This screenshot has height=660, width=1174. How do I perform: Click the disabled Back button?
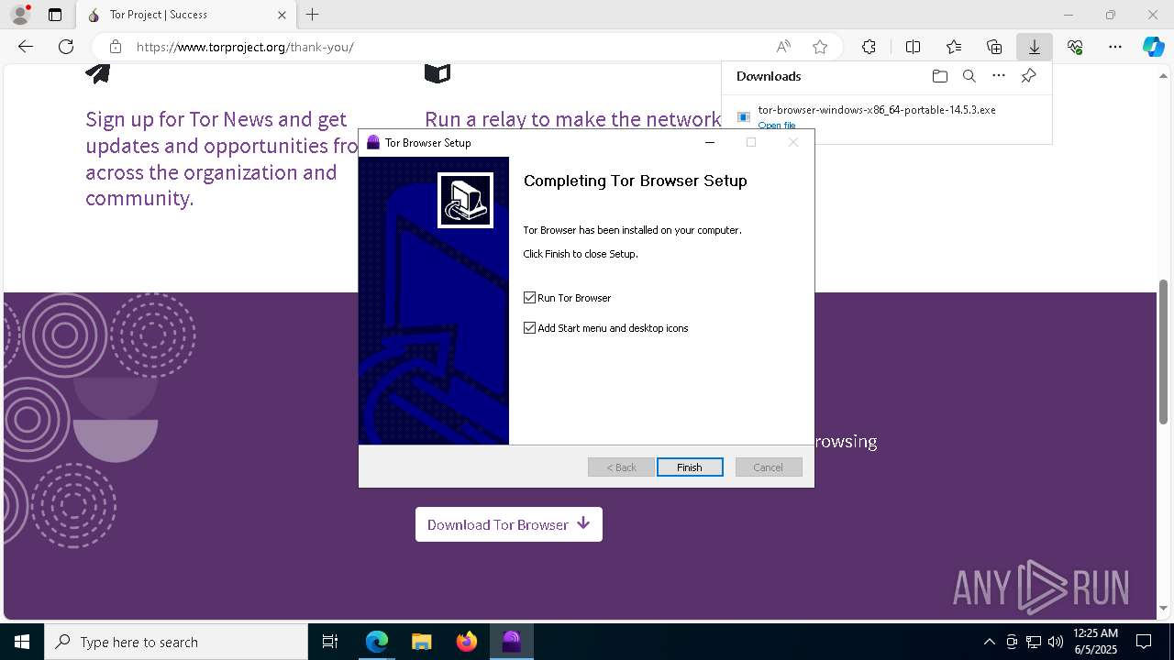pyautogui.click(x=621, y=467)
